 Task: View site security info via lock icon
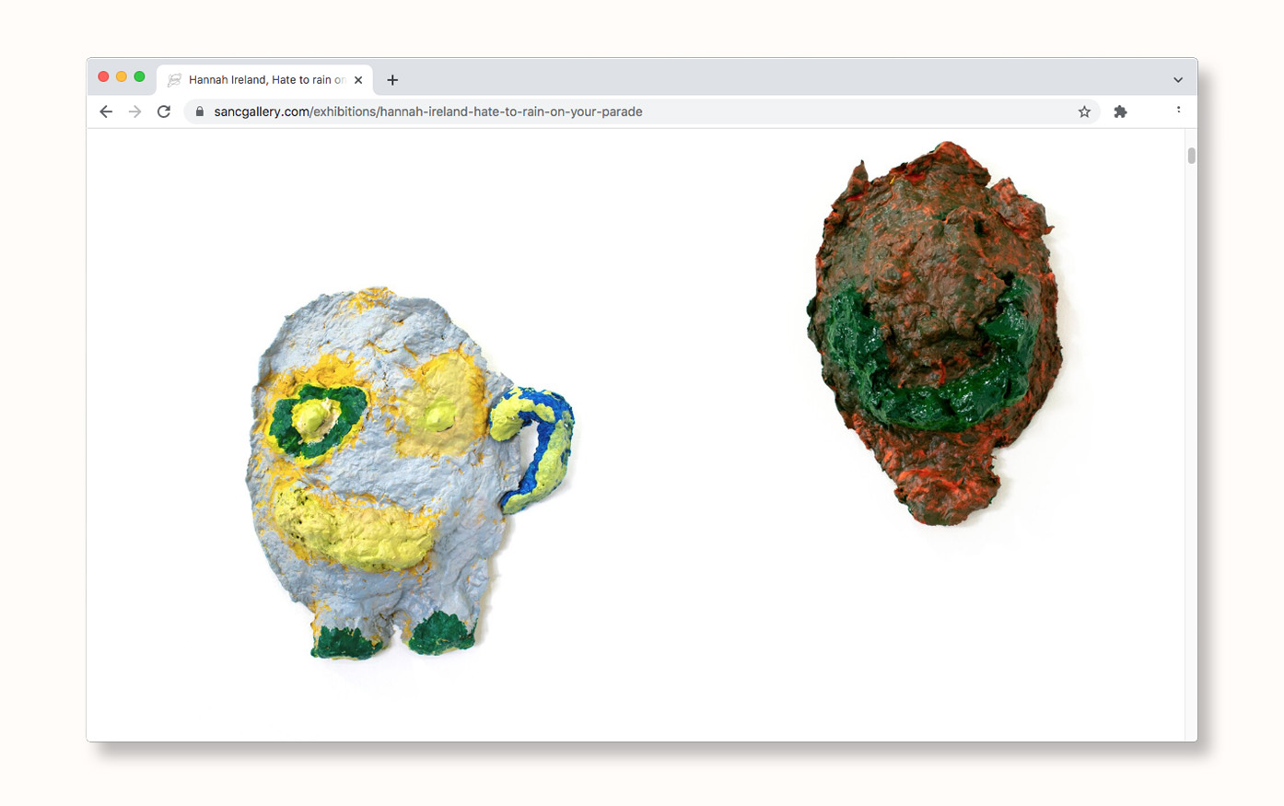pos(200,111)
